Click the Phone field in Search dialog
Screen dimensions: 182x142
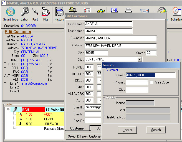[137, 82]
